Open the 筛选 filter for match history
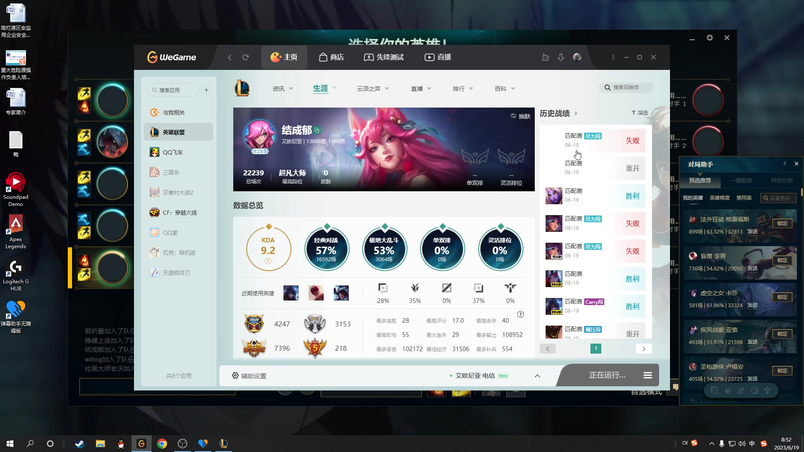This screenshot has width=804, height=452. (639, 113)
